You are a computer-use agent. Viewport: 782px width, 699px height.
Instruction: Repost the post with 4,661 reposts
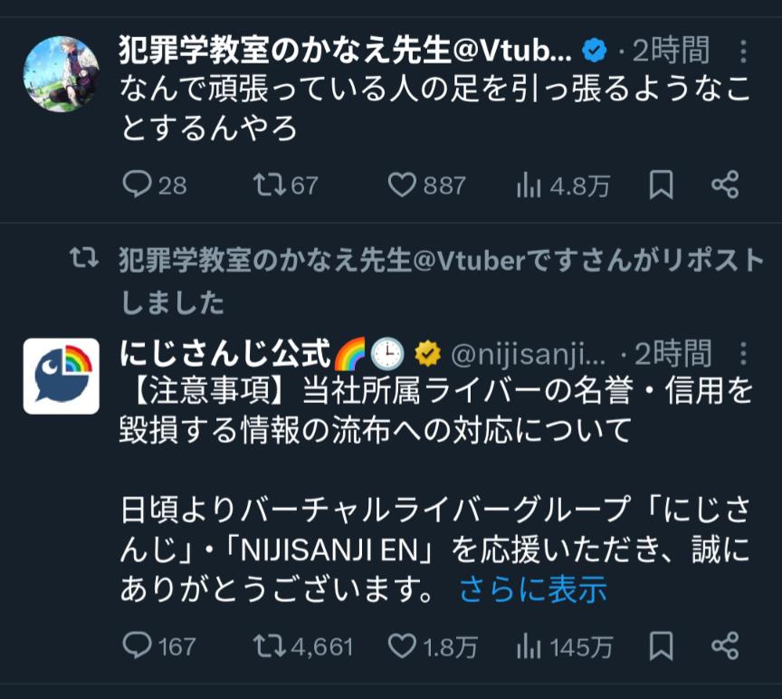click(266, 646)
